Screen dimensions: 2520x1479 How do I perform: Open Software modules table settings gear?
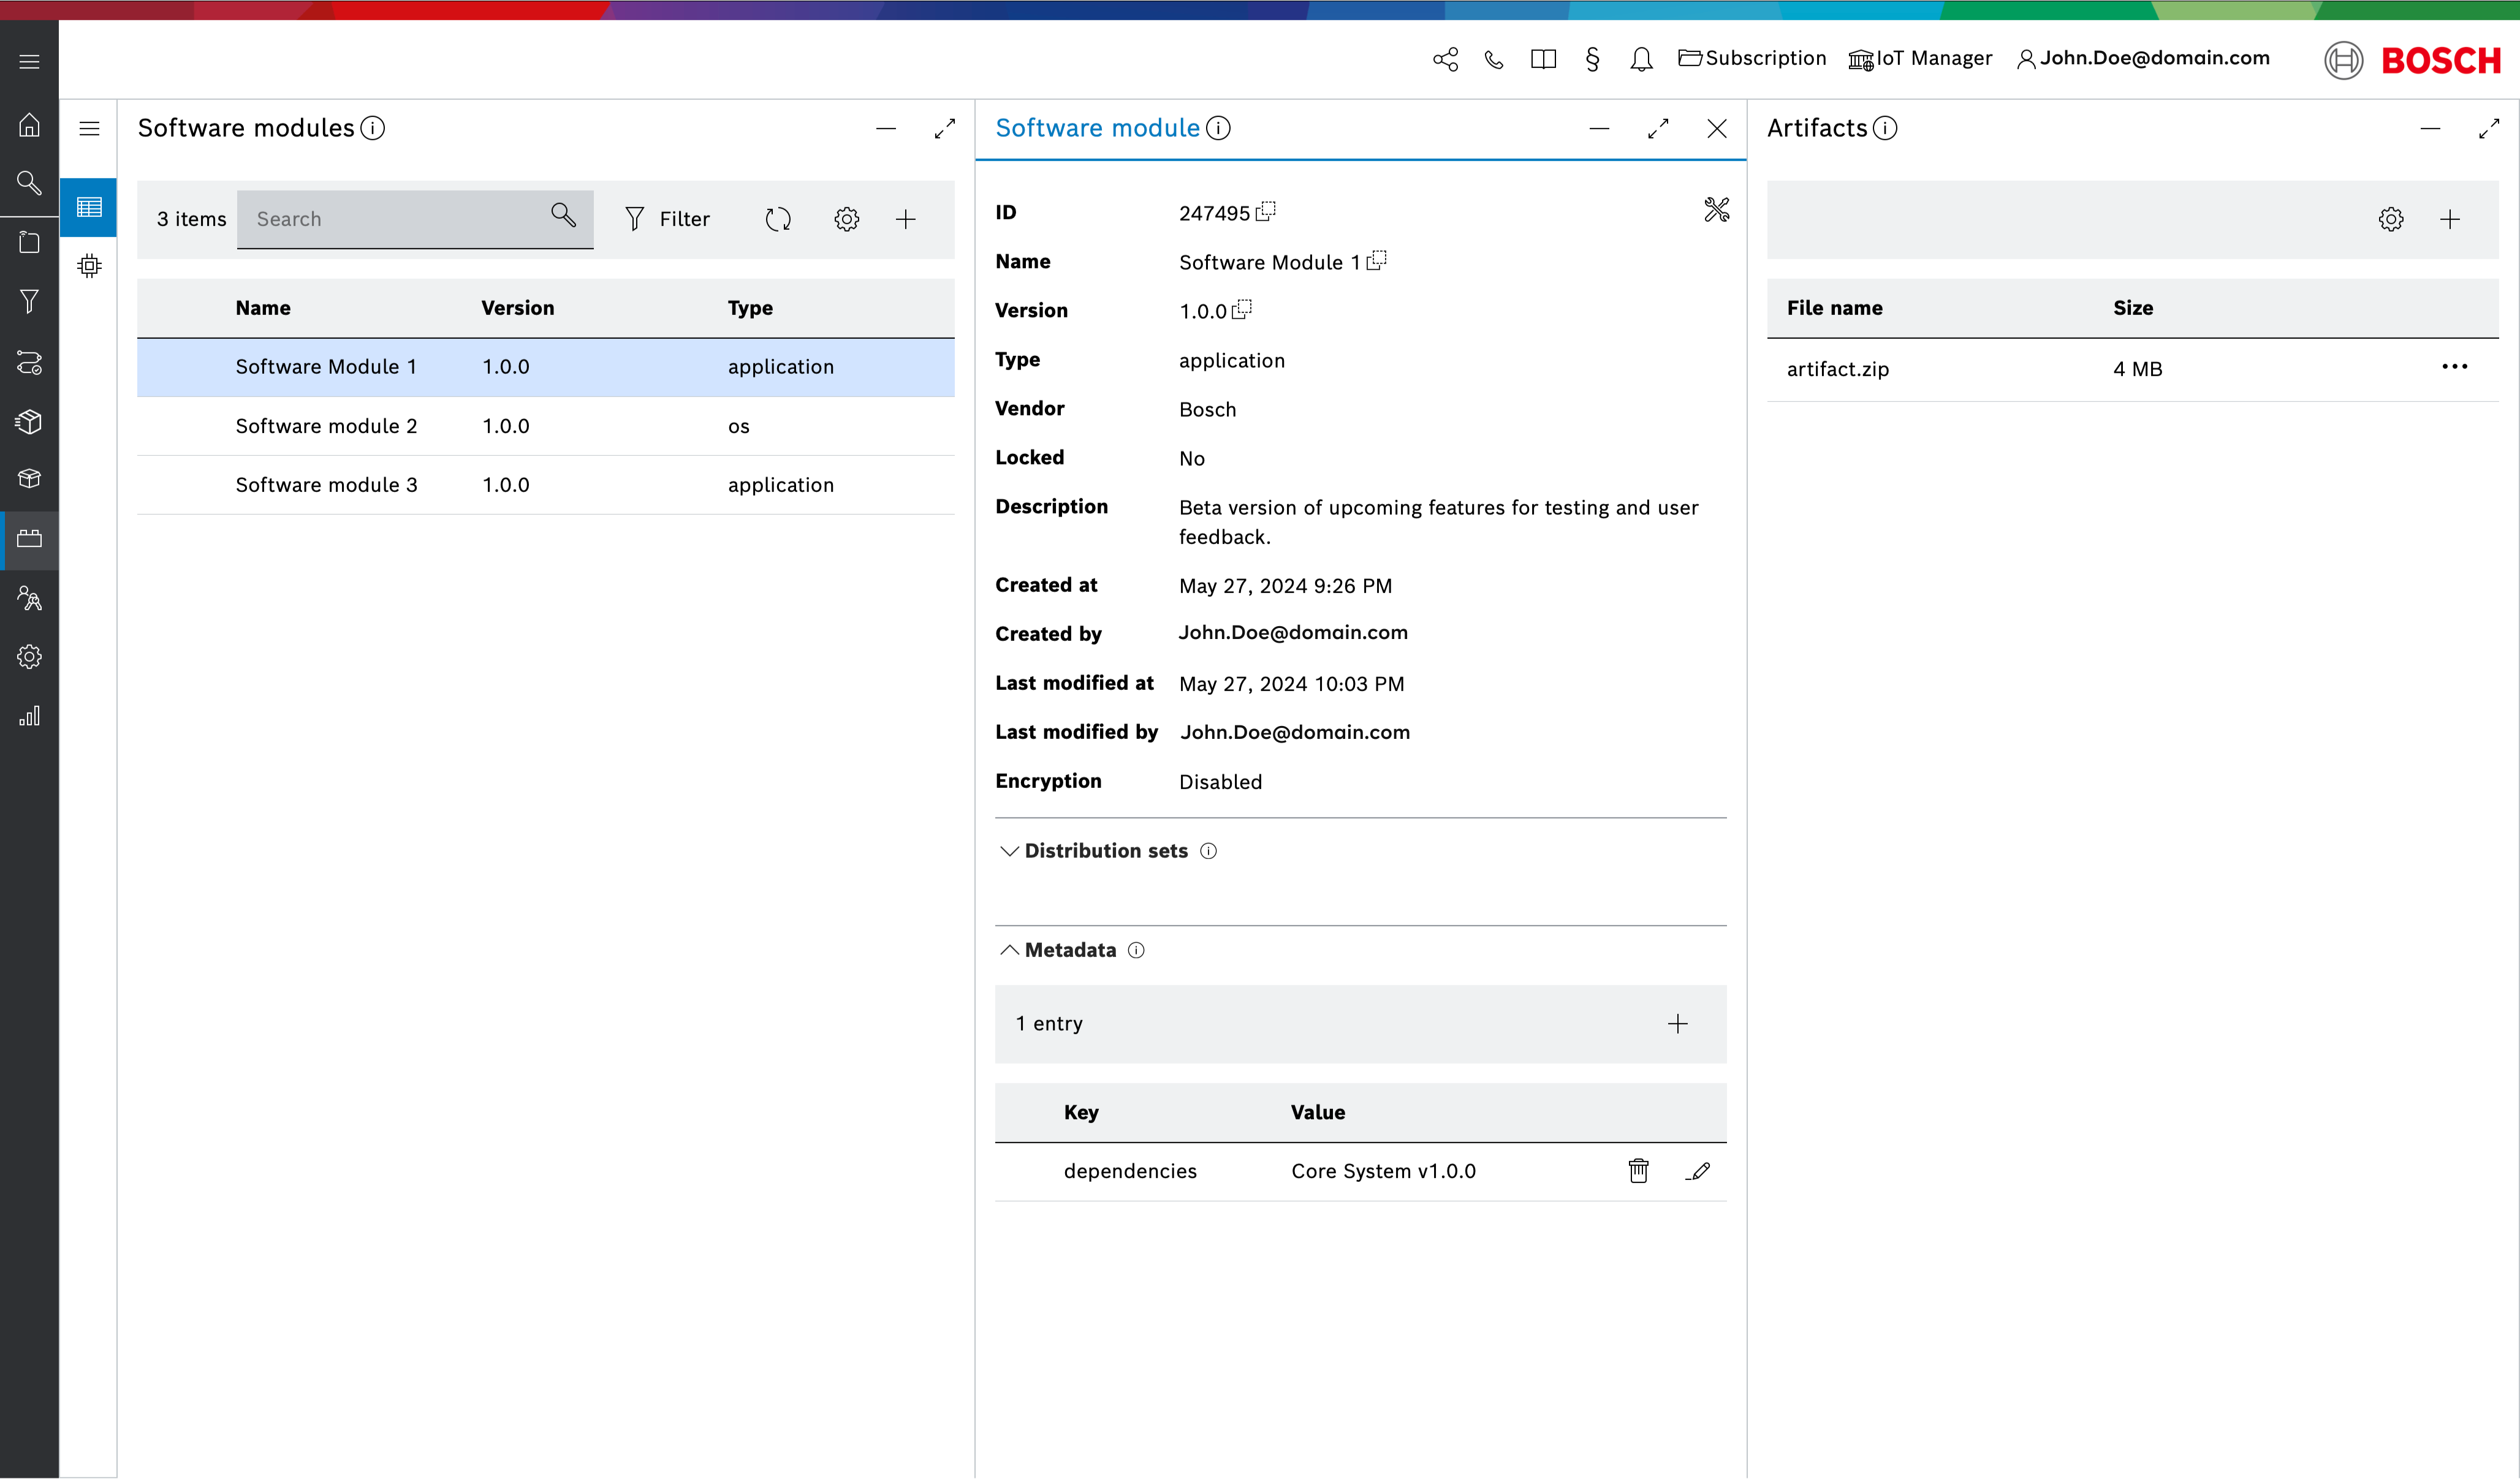pos(846,219)
